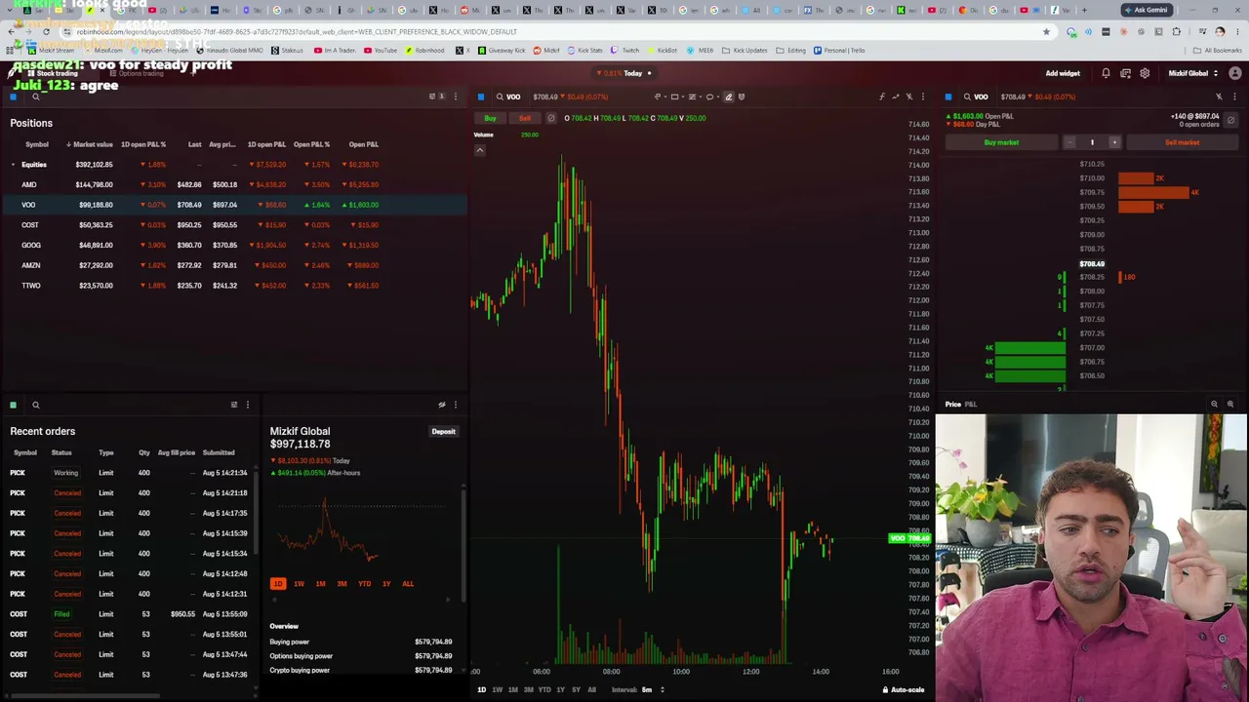Select the AMD row in Positions

(234, 184)
